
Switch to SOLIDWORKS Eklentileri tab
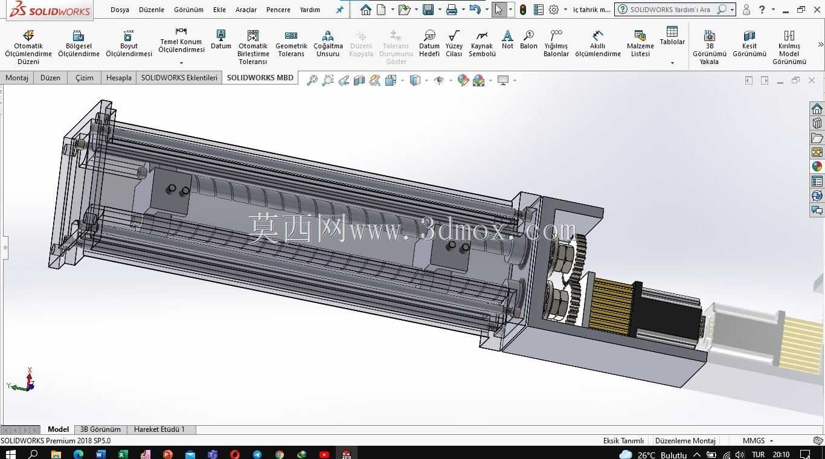pos(179,78)
